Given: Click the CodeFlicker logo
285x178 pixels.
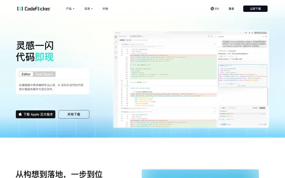Looking at the screenshot, I should [34, 9].
